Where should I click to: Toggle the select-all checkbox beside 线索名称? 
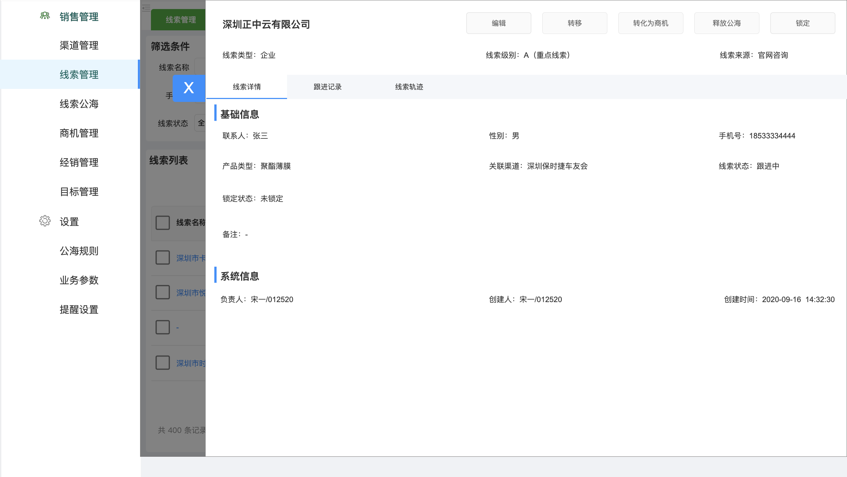point(163,223)
